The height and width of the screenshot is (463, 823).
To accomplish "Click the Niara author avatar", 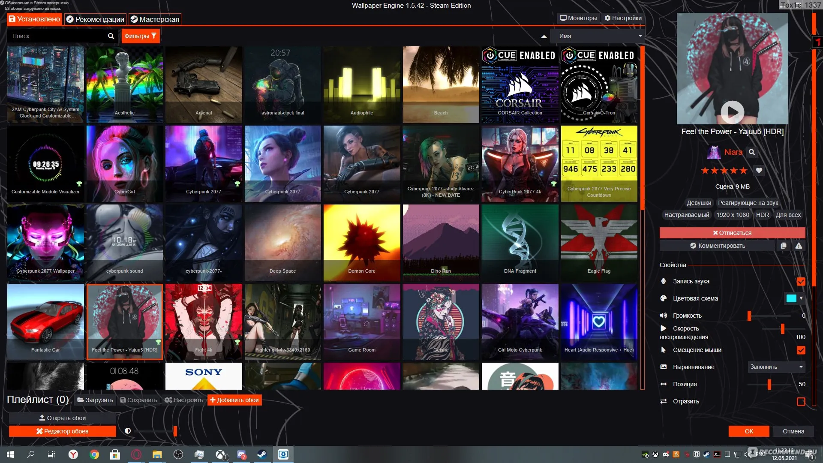I will pyautogui.click(x=713, y=152).
